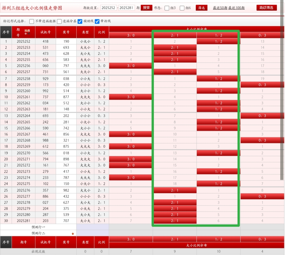The width and height of the screenshot is (285, 255).
Task: Tick the 组6 checkbox
Action: (182, 8)
